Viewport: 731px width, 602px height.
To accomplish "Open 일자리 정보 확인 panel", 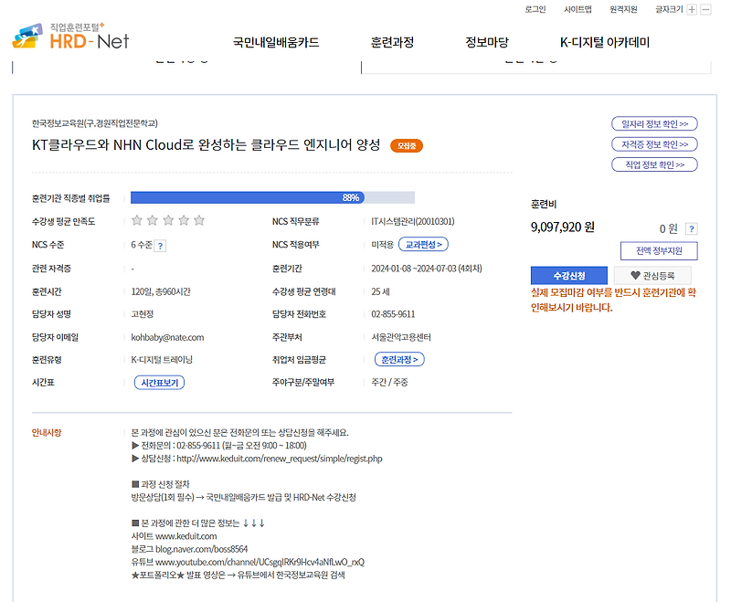I will coord(655,123).
